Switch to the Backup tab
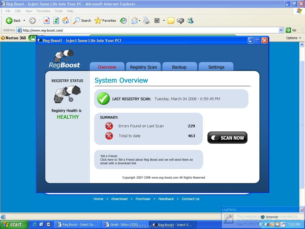Viewport: 305px width, 229px height. pos(179,67)
